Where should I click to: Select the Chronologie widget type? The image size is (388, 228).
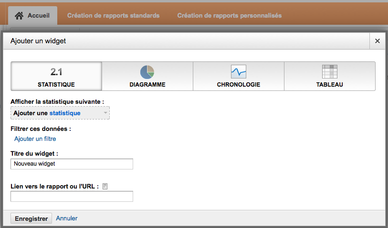point(239,76)
